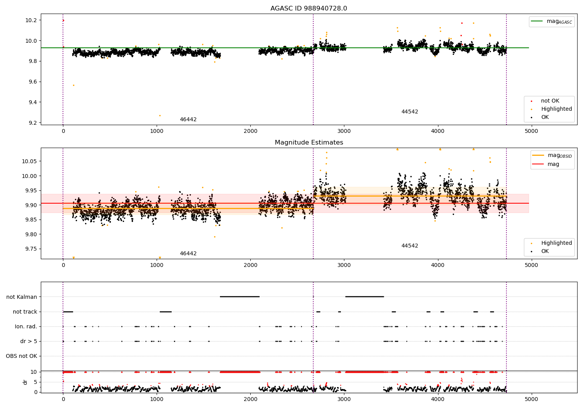Click the 10.05 y-axis tick label

(30, 162)
